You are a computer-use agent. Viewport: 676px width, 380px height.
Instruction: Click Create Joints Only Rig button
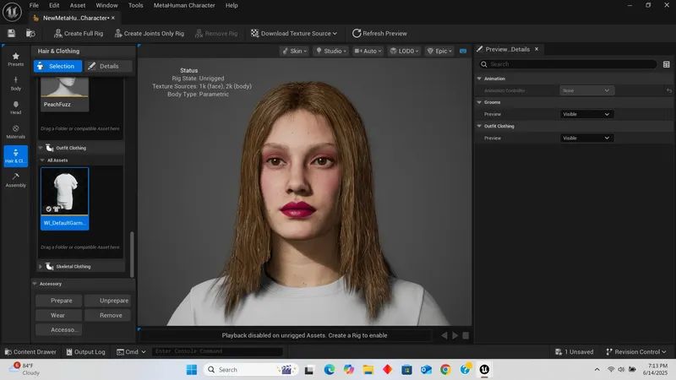click(x=150, y=33)
